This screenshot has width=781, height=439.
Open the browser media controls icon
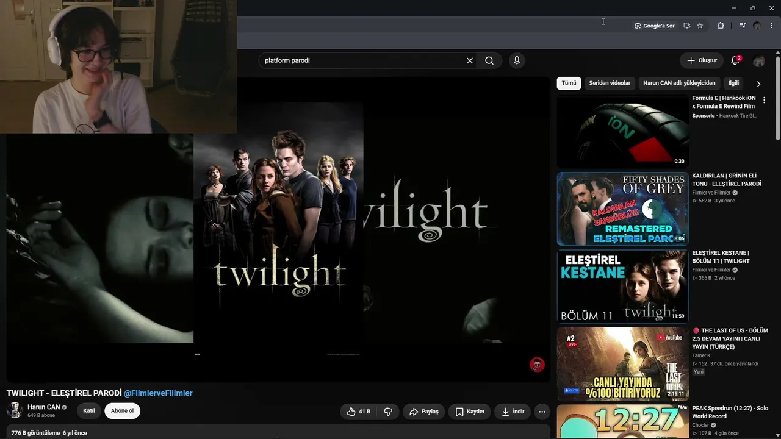(742, 26)
